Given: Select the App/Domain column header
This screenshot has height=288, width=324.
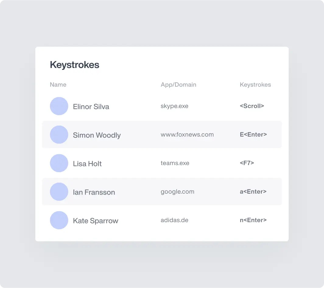Looking at the screenshot, I should coord(178,85).
